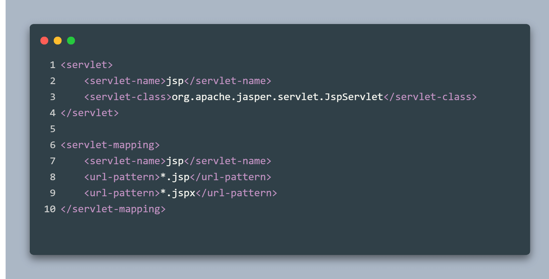Click the opening <servlet> tag on line 1

(87, 65)
